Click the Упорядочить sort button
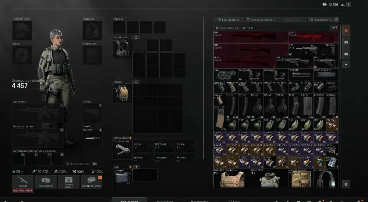368x202 pixels. [321, 20]
